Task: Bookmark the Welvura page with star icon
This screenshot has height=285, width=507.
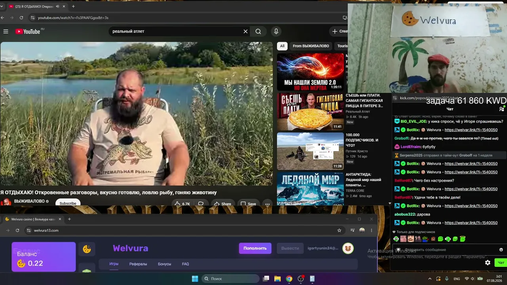Action: (339, 230)
